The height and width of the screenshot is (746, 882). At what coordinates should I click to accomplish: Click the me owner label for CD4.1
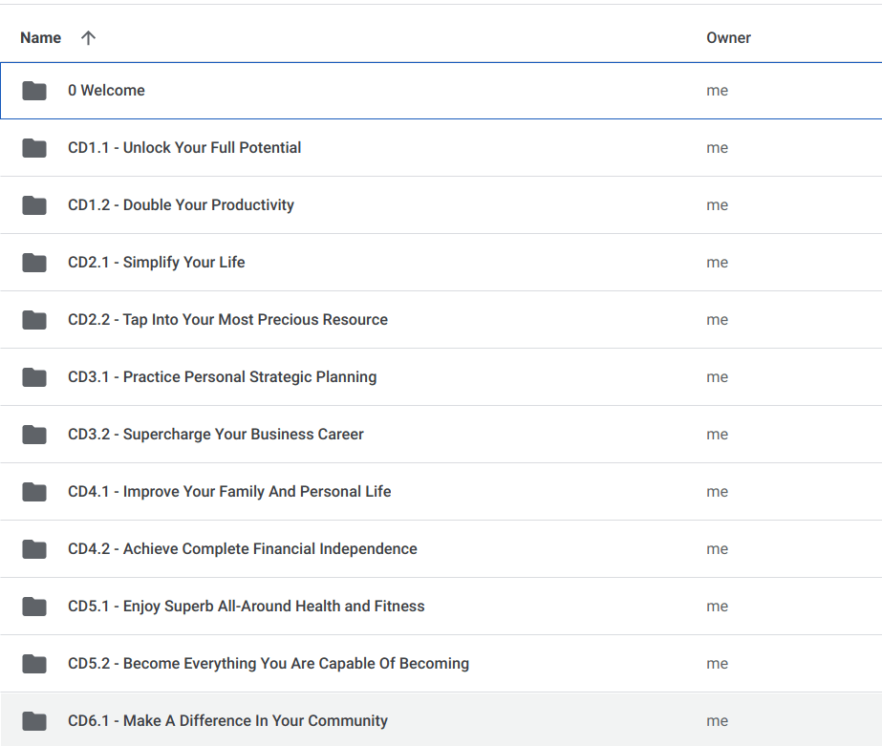[717, 491]
